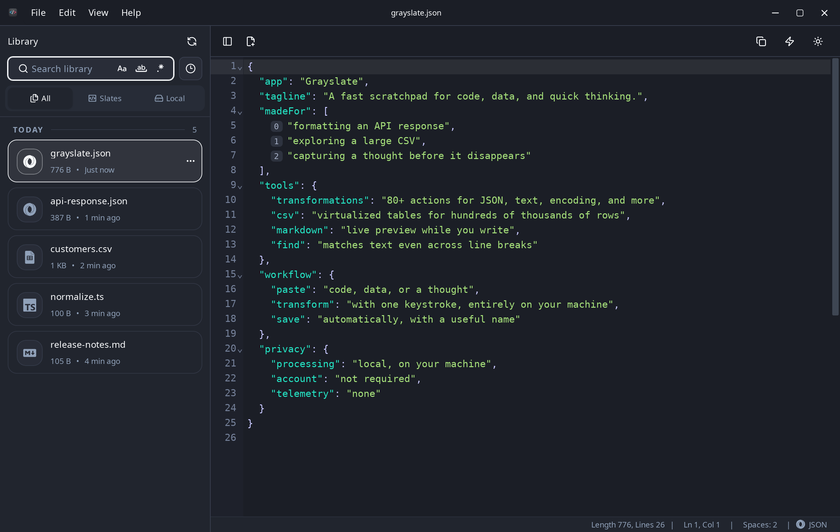Switch to the Local tab
The image size is (840, 532).
point(170,99)
